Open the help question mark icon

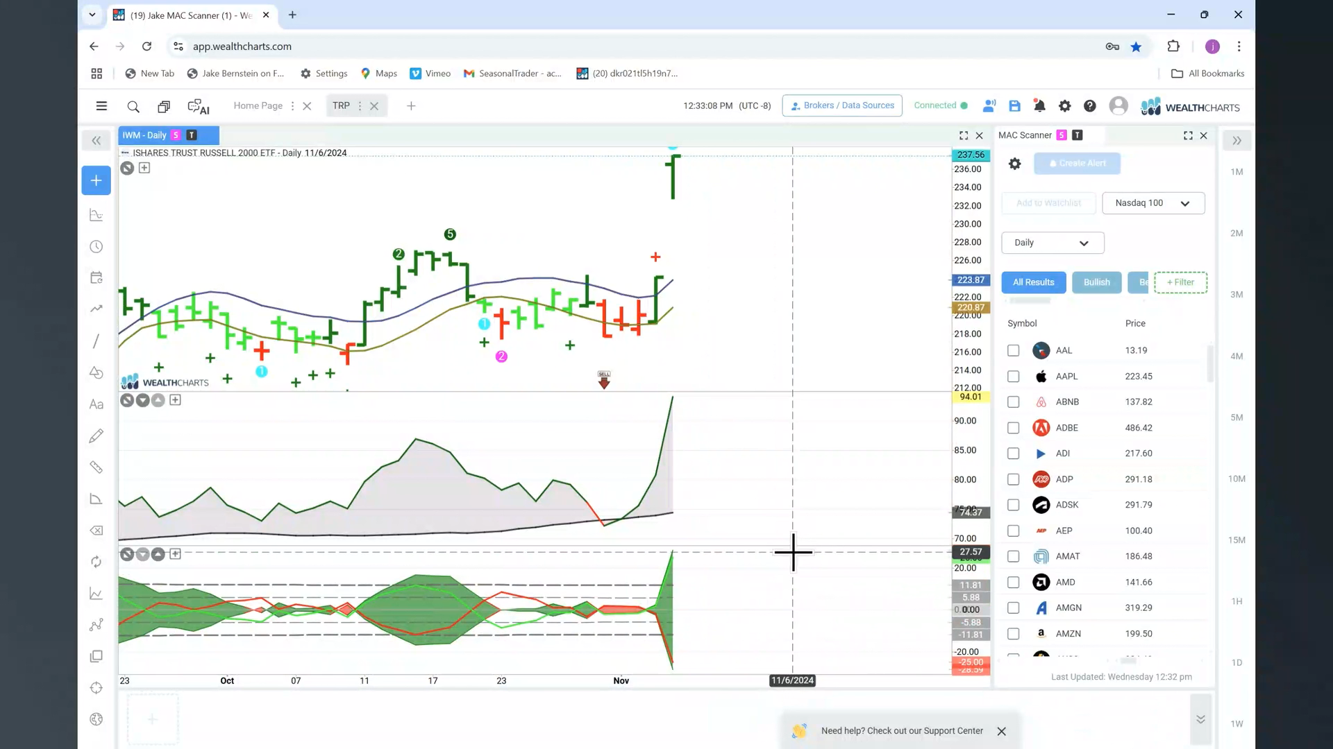coord(1090,106)
